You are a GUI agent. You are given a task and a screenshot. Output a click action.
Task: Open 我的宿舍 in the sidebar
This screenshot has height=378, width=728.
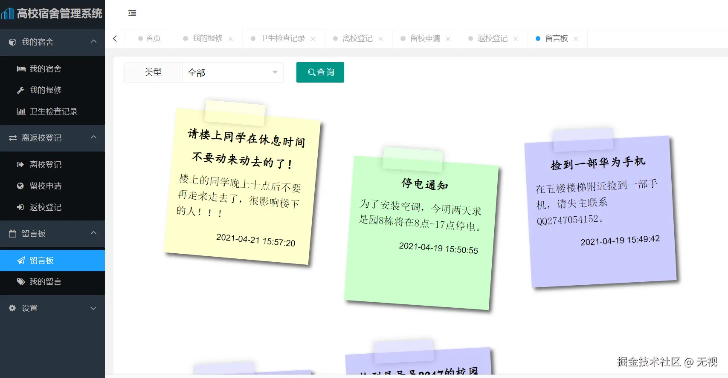coord(52,69)
